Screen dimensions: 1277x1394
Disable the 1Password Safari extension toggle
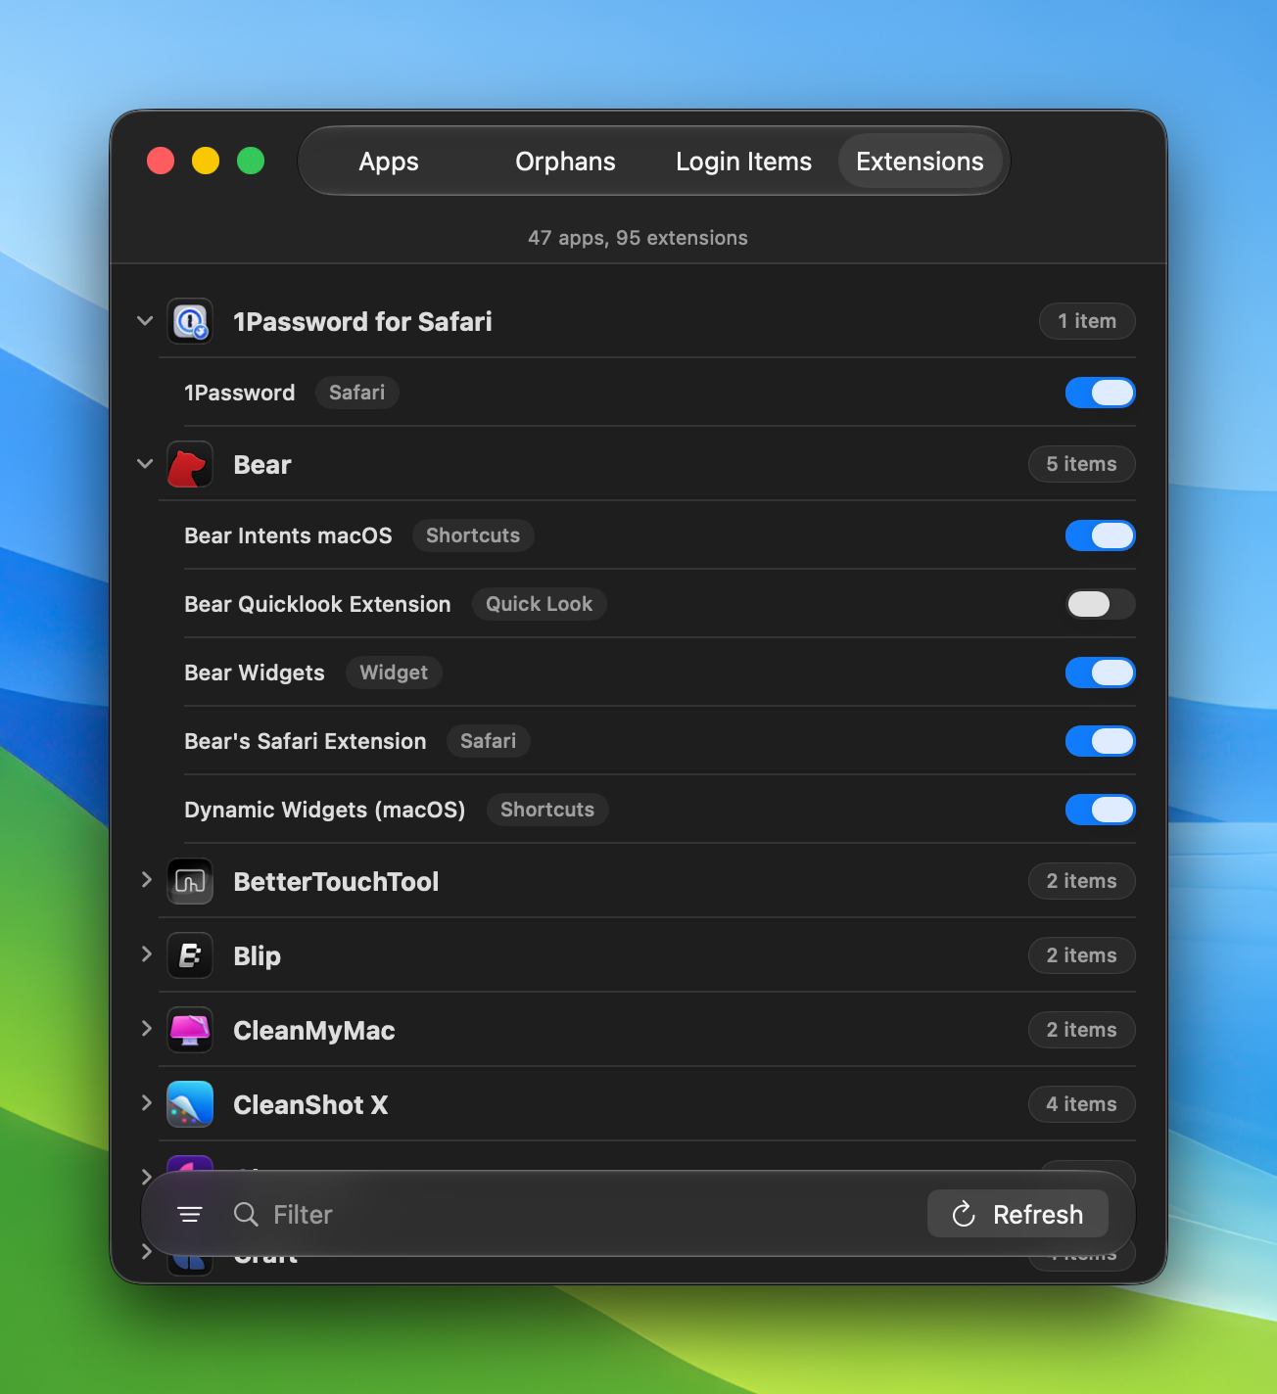click(x=1101, y=393)
